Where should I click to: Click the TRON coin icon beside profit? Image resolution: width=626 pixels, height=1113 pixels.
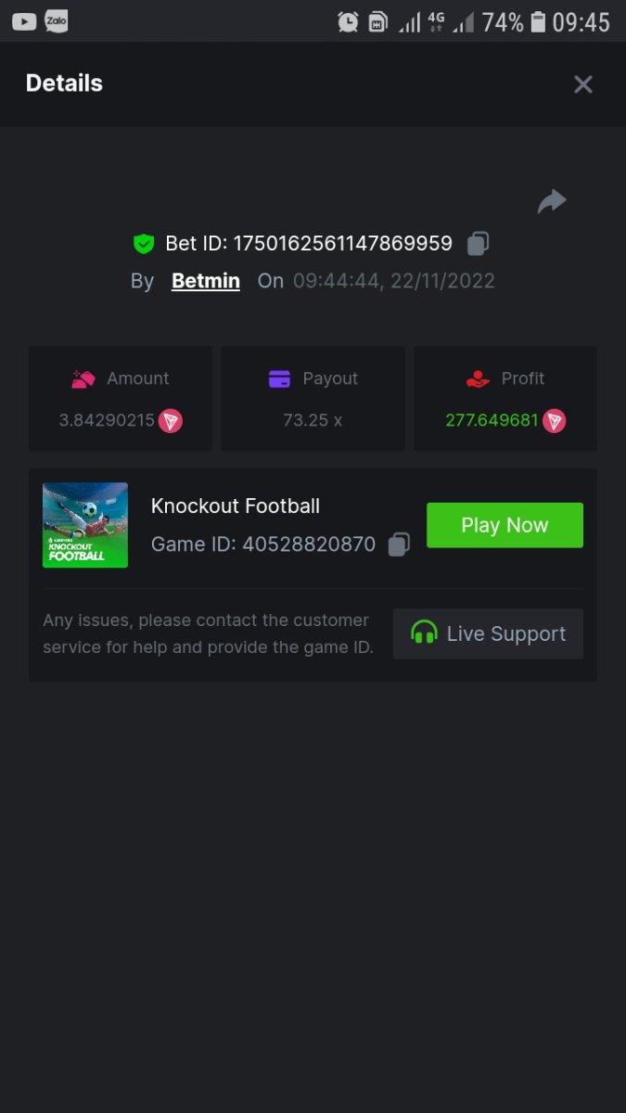coord(554,420)
